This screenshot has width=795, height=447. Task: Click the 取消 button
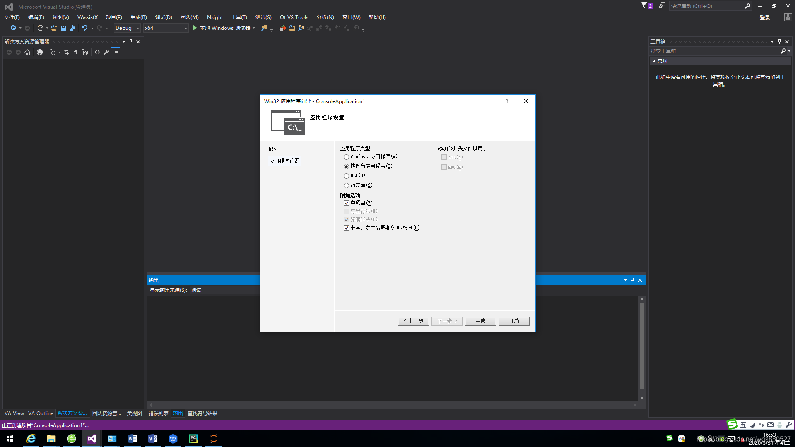click(x=514, y=321)
